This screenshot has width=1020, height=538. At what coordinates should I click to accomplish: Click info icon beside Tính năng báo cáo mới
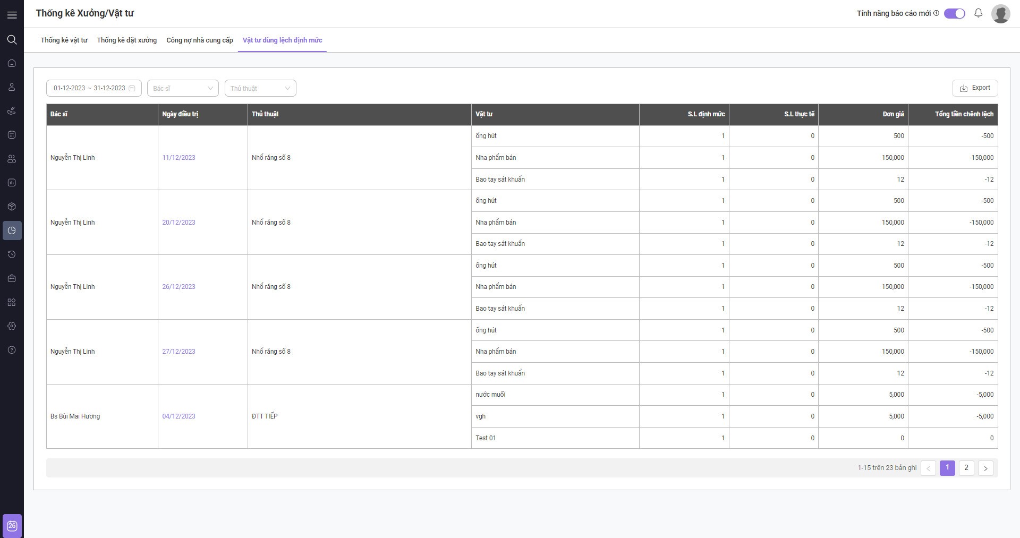click(x=936, y=13)
